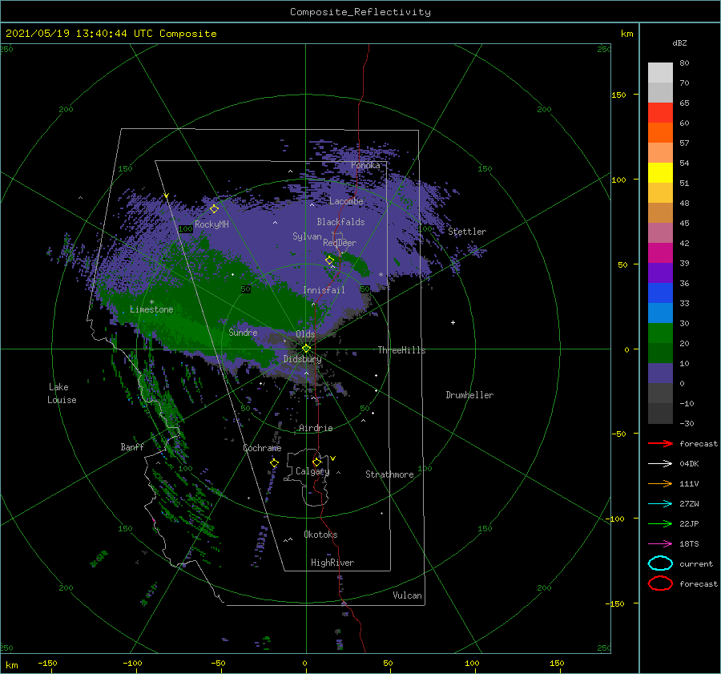Click the magenta 18TS arrow icon
Image resolution: width=721 pixels, height=674 pixels.
click(x=660, y=544)
